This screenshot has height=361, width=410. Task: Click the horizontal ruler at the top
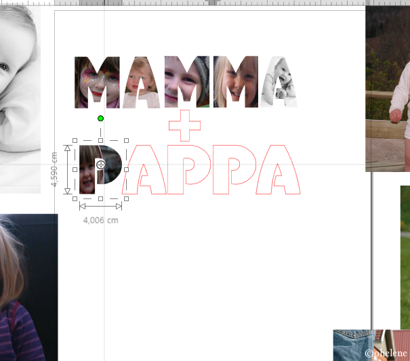(205, 3)
